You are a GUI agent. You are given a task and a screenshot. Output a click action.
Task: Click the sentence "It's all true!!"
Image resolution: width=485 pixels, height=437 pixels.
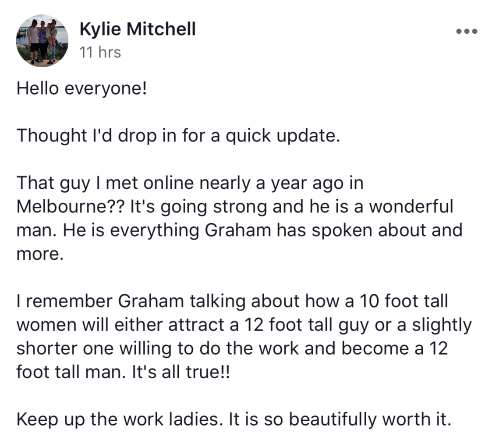(x=181, y=372)
